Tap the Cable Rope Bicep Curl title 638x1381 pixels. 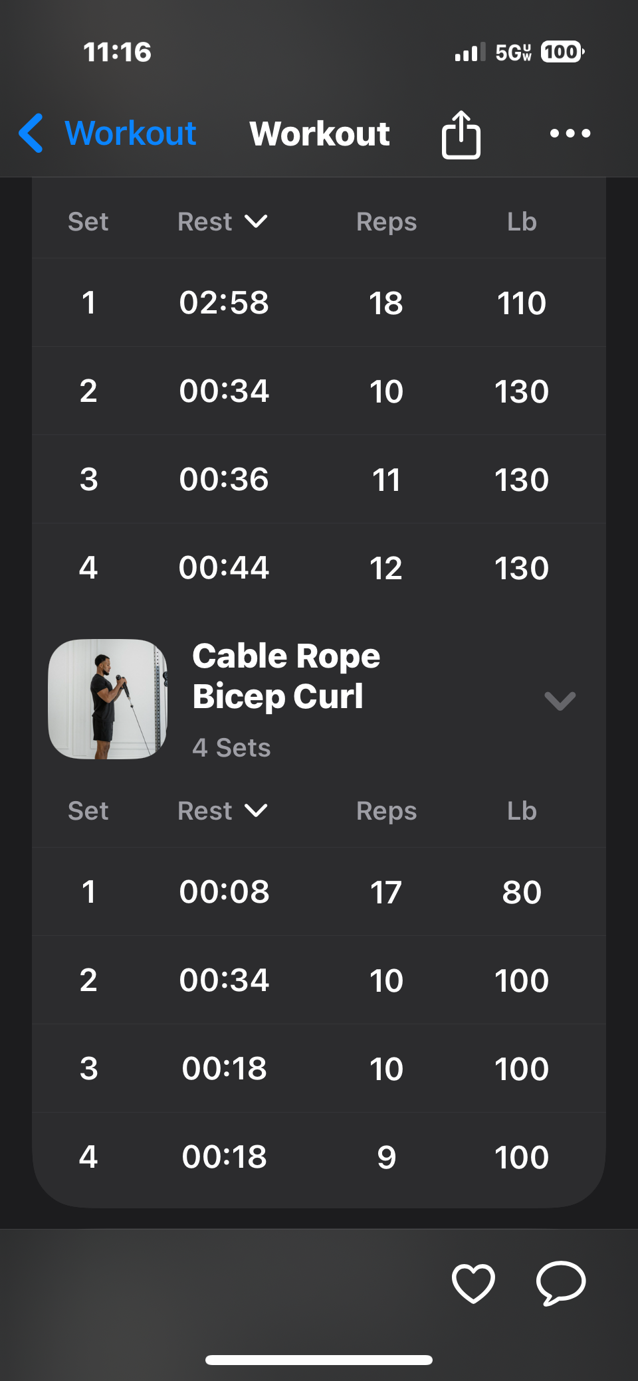(286, 676)
